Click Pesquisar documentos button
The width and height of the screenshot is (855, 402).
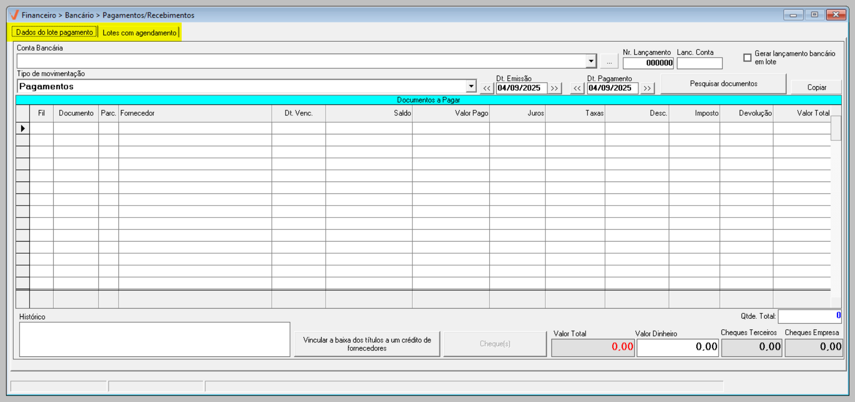724,84
